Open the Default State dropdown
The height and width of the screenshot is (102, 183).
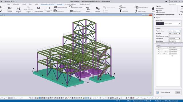click(174, 39)
